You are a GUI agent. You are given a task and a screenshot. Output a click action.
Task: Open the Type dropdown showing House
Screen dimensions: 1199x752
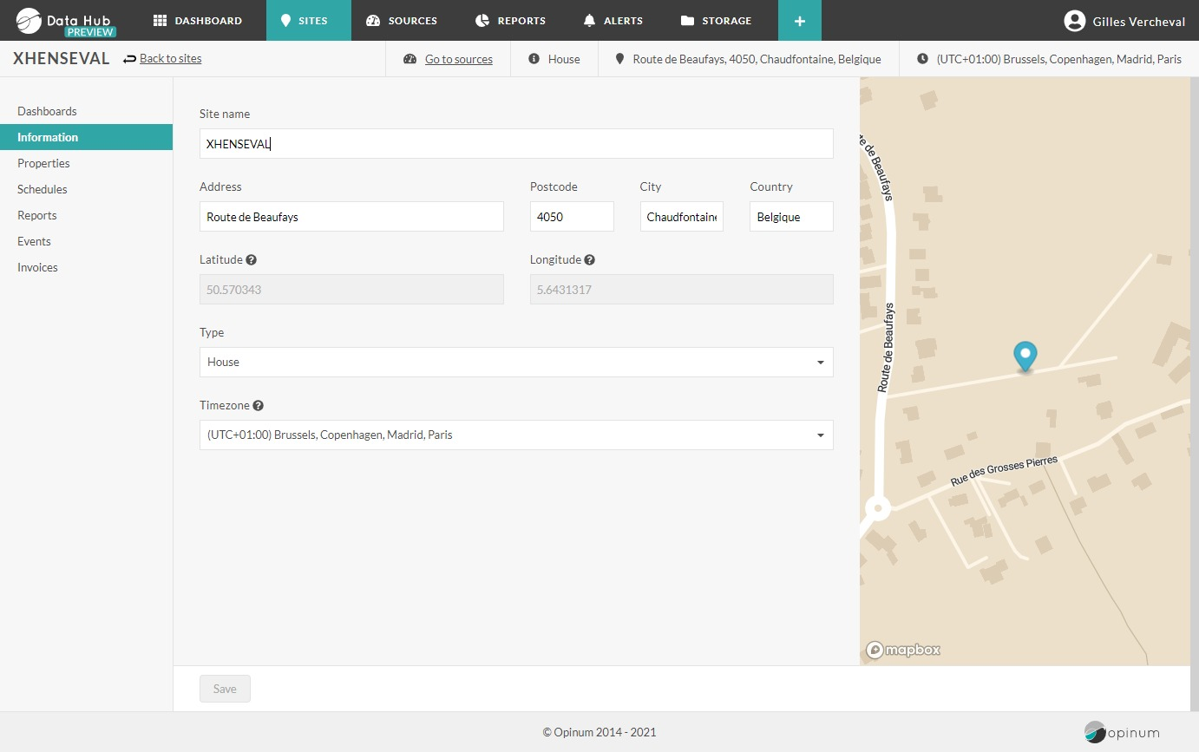[515, 363]
